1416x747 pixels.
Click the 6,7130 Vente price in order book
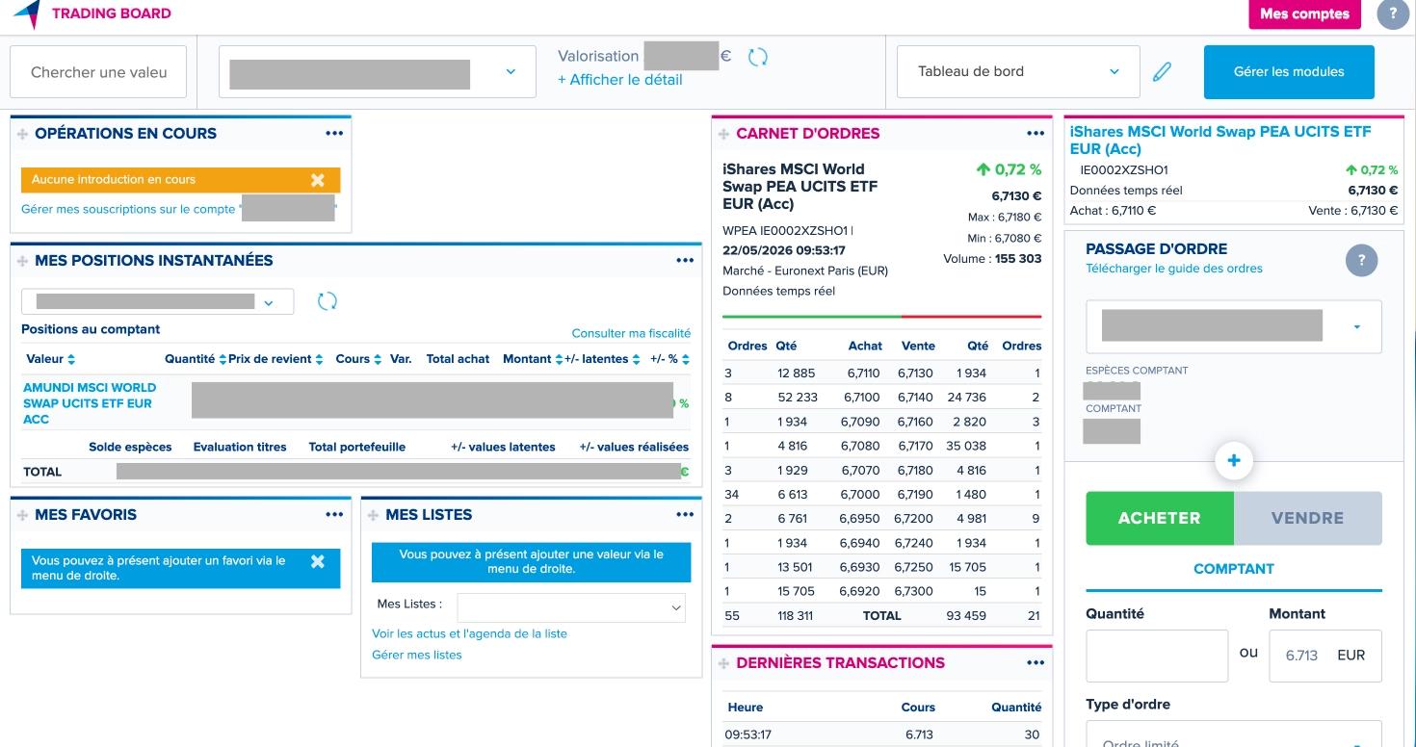[x=915, y=373]
